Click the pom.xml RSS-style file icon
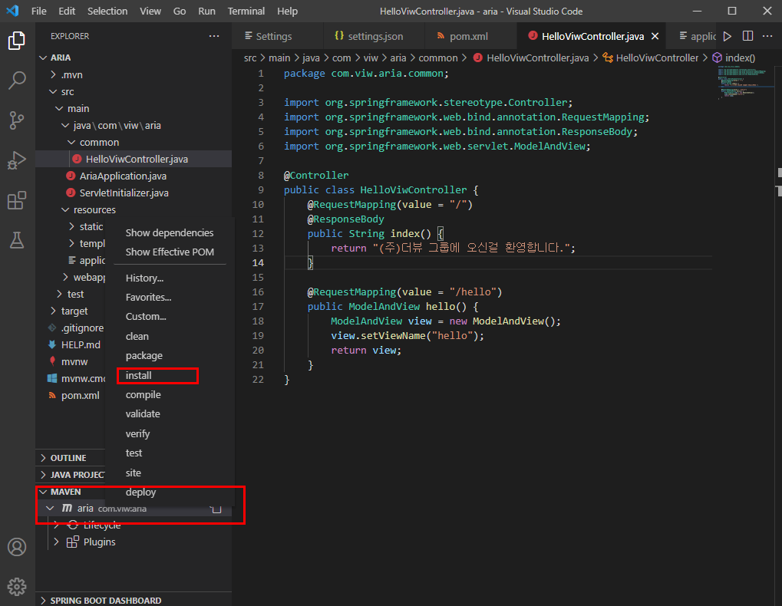 pyautogui.click(x=52, y=395)
